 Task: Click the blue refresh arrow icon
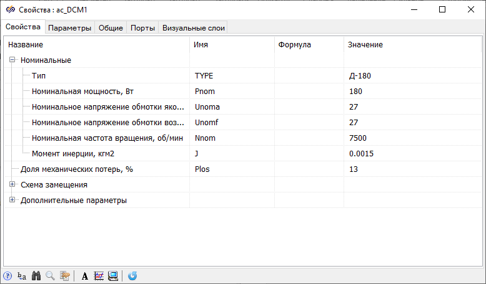pos(132,276)
